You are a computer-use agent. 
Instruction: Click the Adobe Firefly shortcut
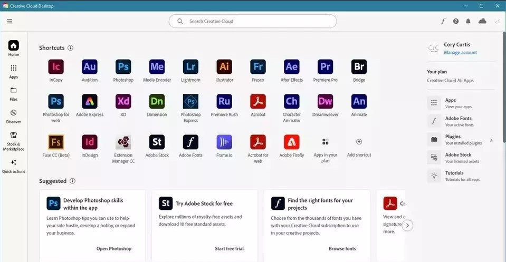291,142
